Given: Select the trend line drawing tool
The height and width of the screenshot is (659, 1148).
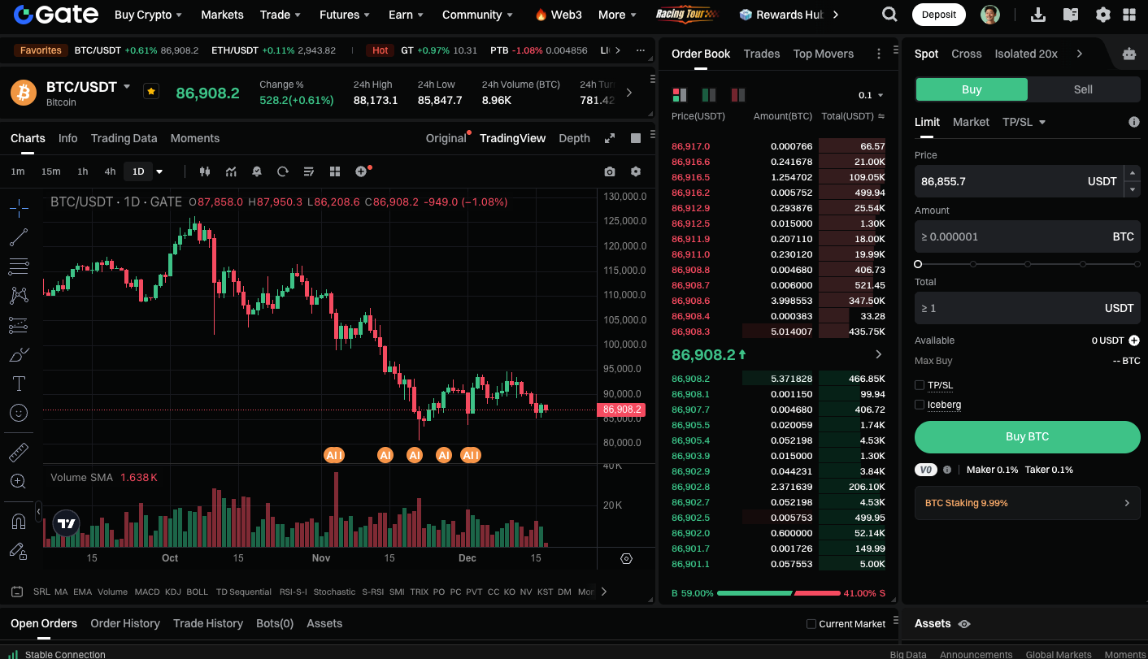Looking at the screenshot, I should (x=19, y=237).
